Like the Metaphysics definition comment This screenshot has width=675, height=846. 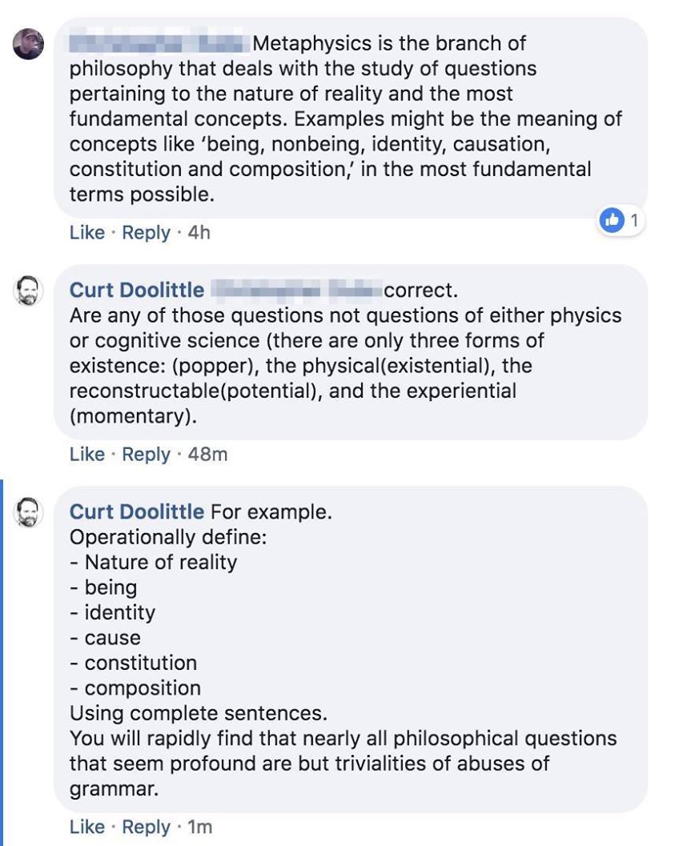[x=87, y=233]
